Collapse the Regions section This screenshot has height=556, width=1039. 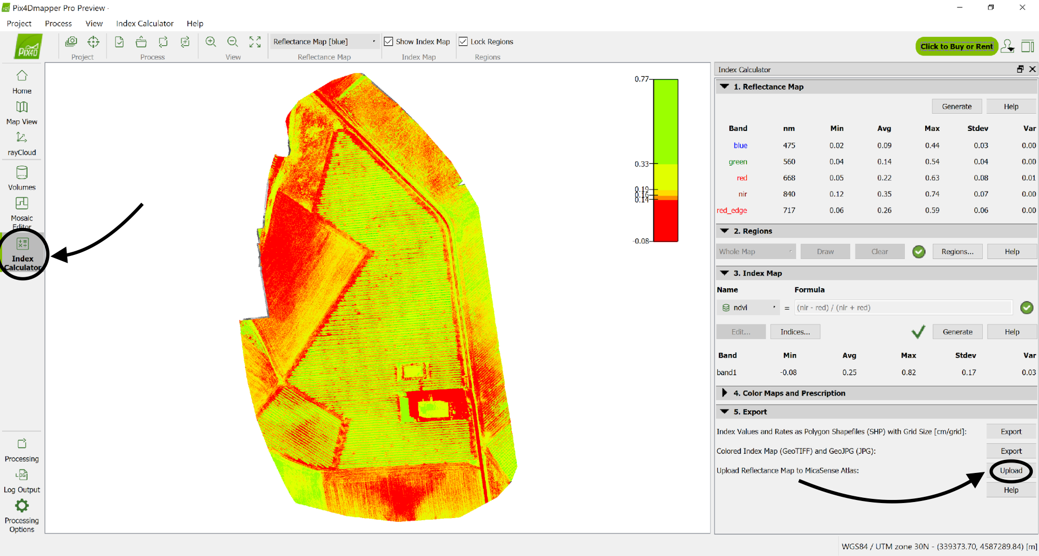pos(725,231)
